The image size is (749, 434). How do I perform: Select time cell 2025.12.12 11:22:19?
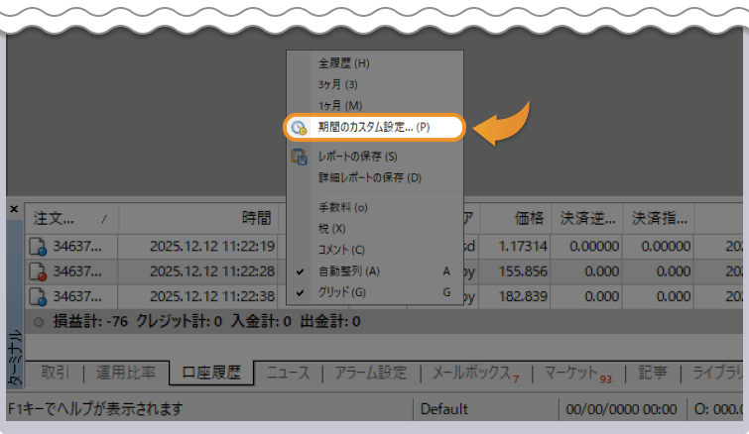click(x=212, y=246)
